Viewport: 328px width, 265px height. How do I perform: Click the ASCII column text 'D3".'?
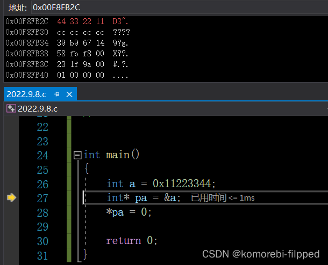pyautogui.click(x=120, y=21)
